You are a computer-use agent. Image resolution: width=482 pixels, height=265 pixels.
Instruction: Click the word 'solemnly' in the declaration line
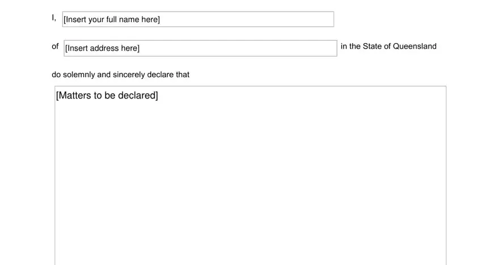pos(79,75)
